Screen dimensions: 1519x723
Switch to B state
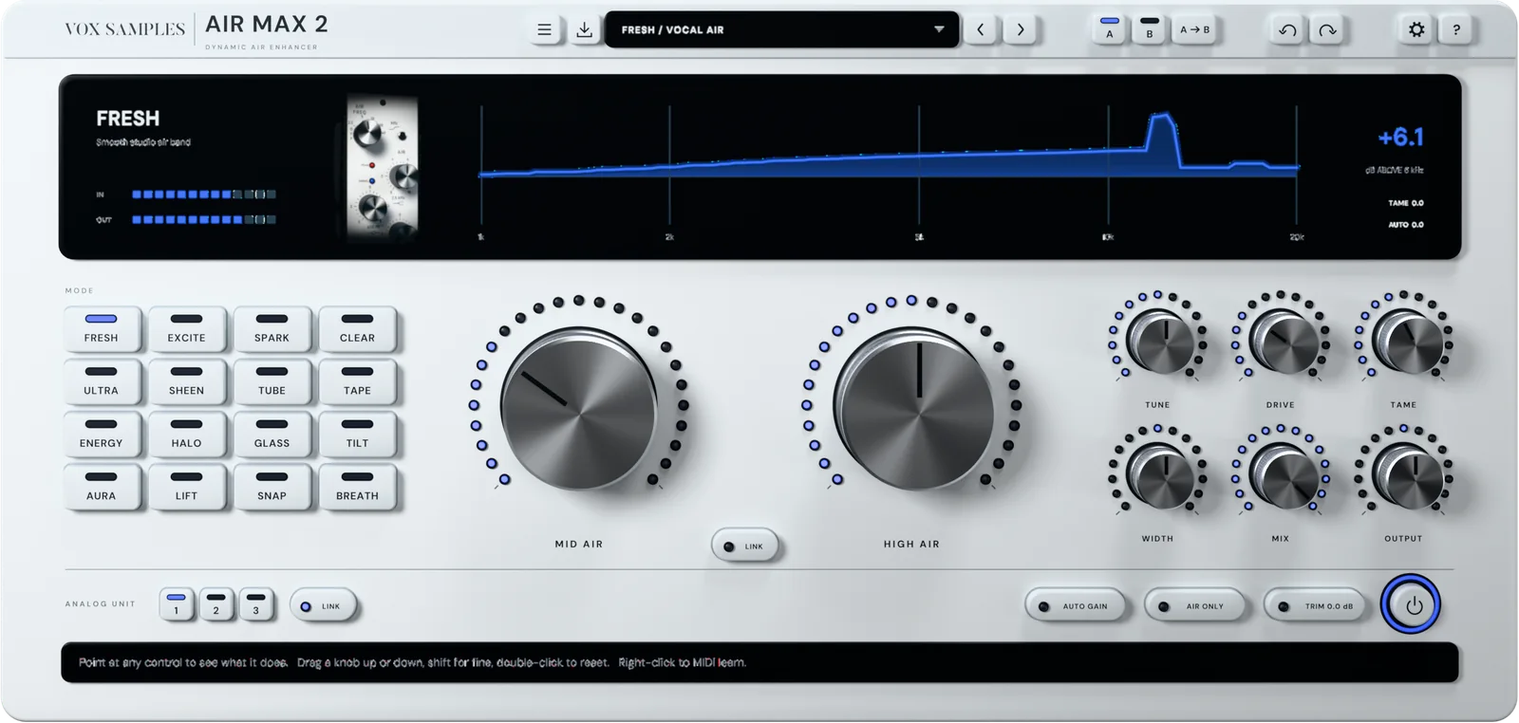point(1149,29)
